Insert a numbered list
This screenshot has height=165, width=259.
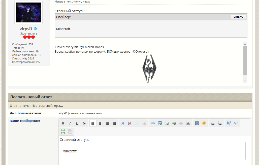tap(220, 123)
